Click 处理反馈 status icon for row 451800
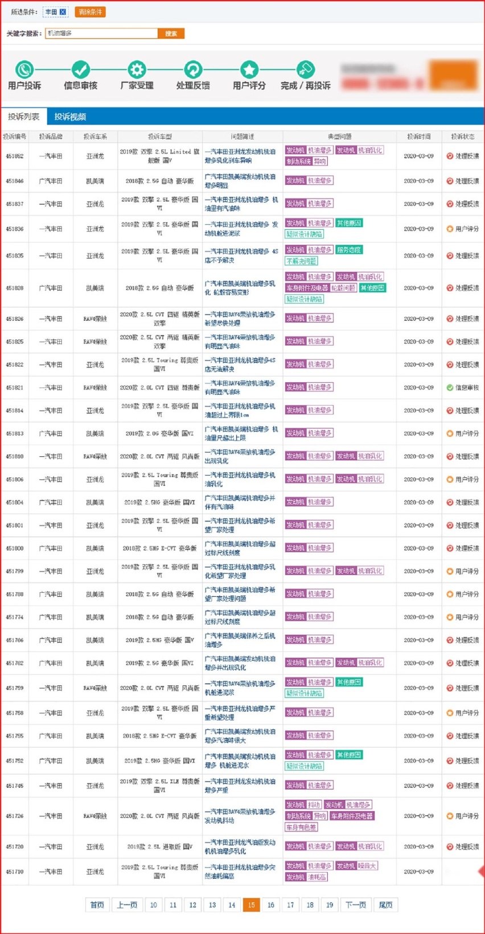485x934 pixels. (450, 548)
